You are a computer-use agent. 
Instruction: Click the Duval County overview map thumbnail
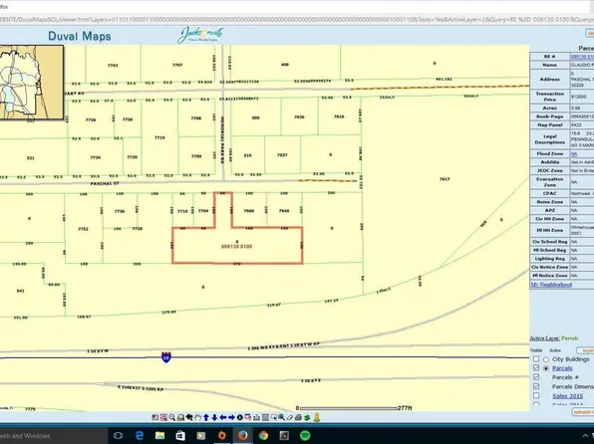[32, 83]
